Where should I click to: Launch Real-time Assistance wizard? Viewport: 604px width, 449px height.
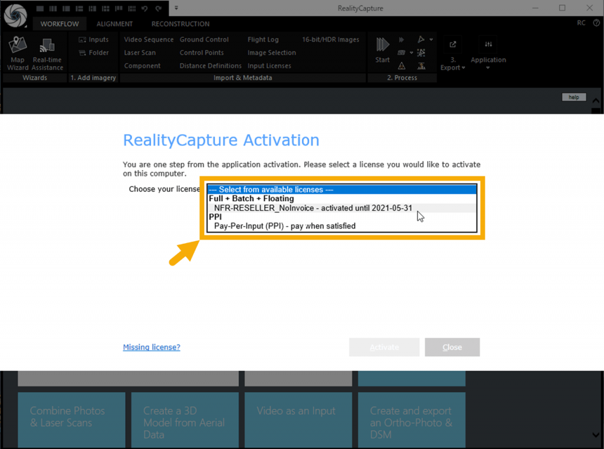tap(47, 53)
